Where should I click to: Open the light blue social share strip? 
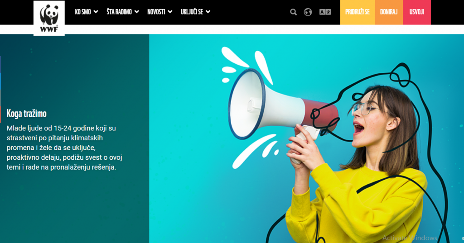tap(0, 81)
